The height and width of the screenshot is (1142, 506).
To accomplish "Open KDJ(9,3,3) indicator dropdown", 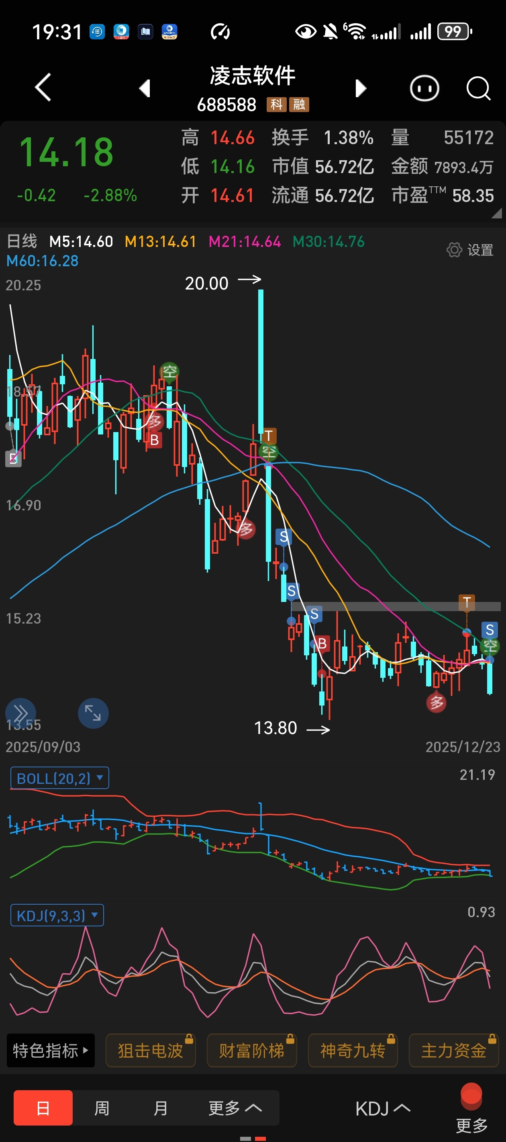I will tap(57, 916).
